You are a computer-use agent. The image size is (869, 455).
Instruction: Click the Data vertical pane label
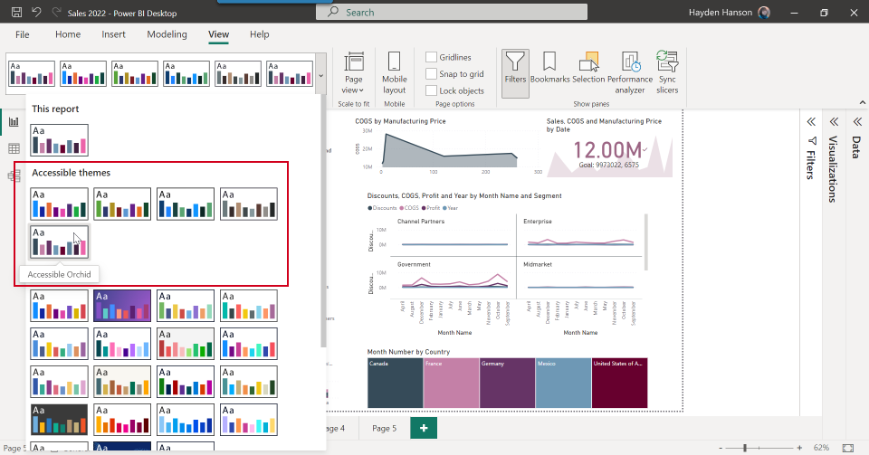pos(857,147)
